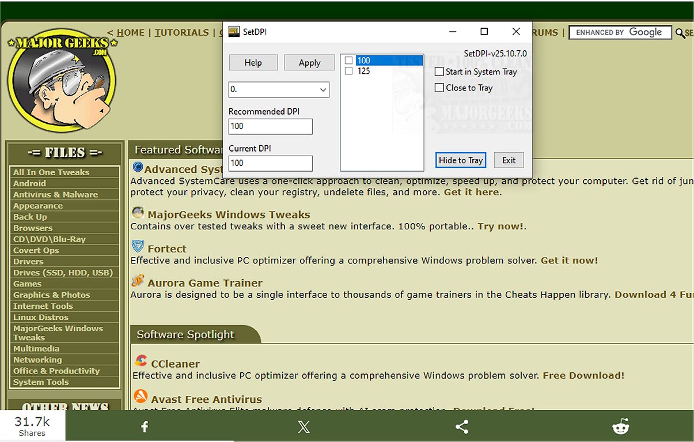
Task: Click the Advanced SystemCare icon
Action: 138,167
